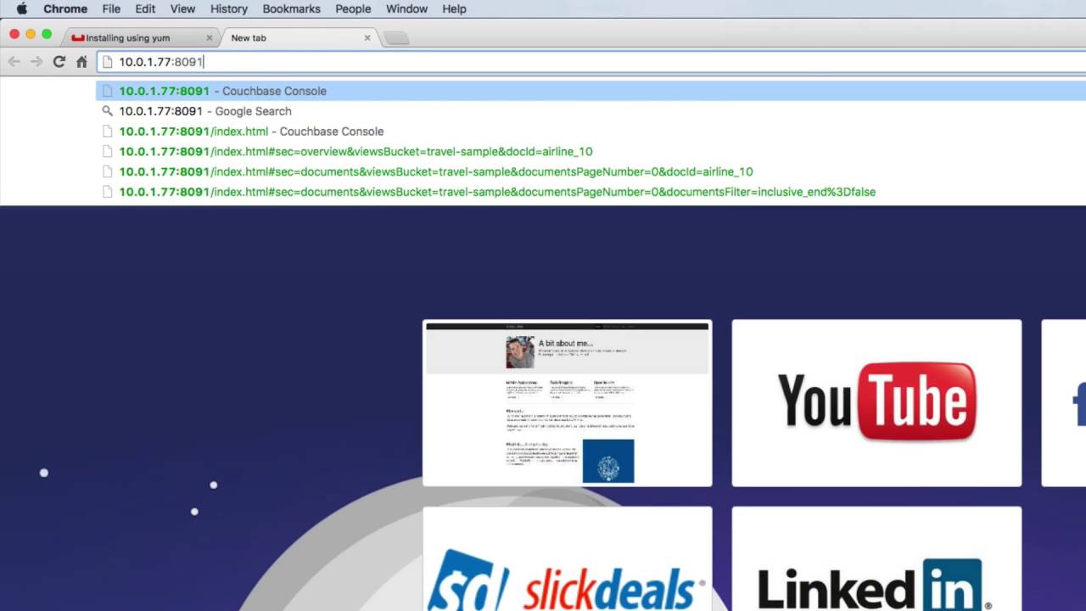Open the People menu
This screenshot has width=1086, height=611.
(x=353, y=8)
